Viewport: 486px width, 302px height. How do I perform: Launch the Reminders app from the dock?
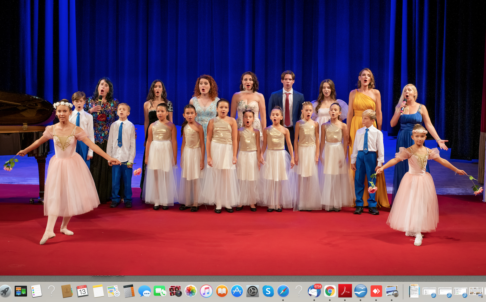[x=36, y=291]
